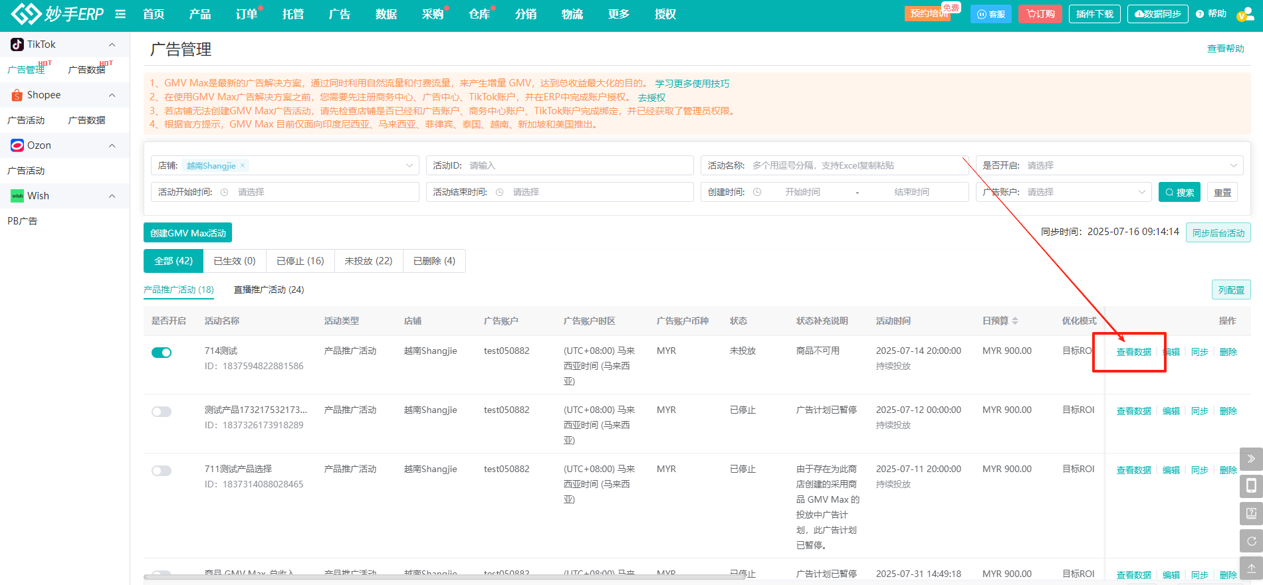Click clock icon in 活动结束时间 field
1263x585 pixels.
click(499, 192)
